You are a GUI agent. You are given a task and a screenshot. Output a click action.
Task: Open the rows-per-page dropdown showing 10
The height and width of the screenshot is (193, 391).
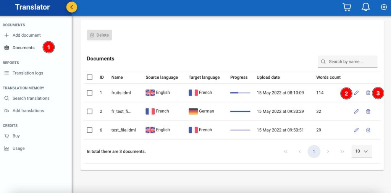(x=361, y=151)
